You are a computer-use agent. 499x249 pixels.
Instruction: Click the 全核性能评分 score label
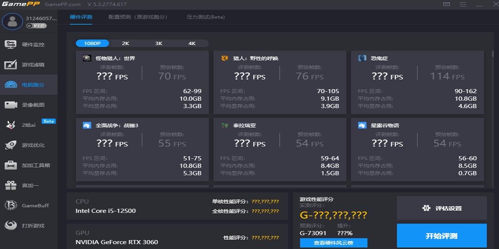coord(230,211)
